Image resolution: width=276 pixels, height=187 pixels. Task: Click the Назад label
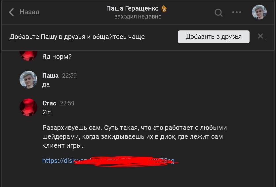click(29, 12)
